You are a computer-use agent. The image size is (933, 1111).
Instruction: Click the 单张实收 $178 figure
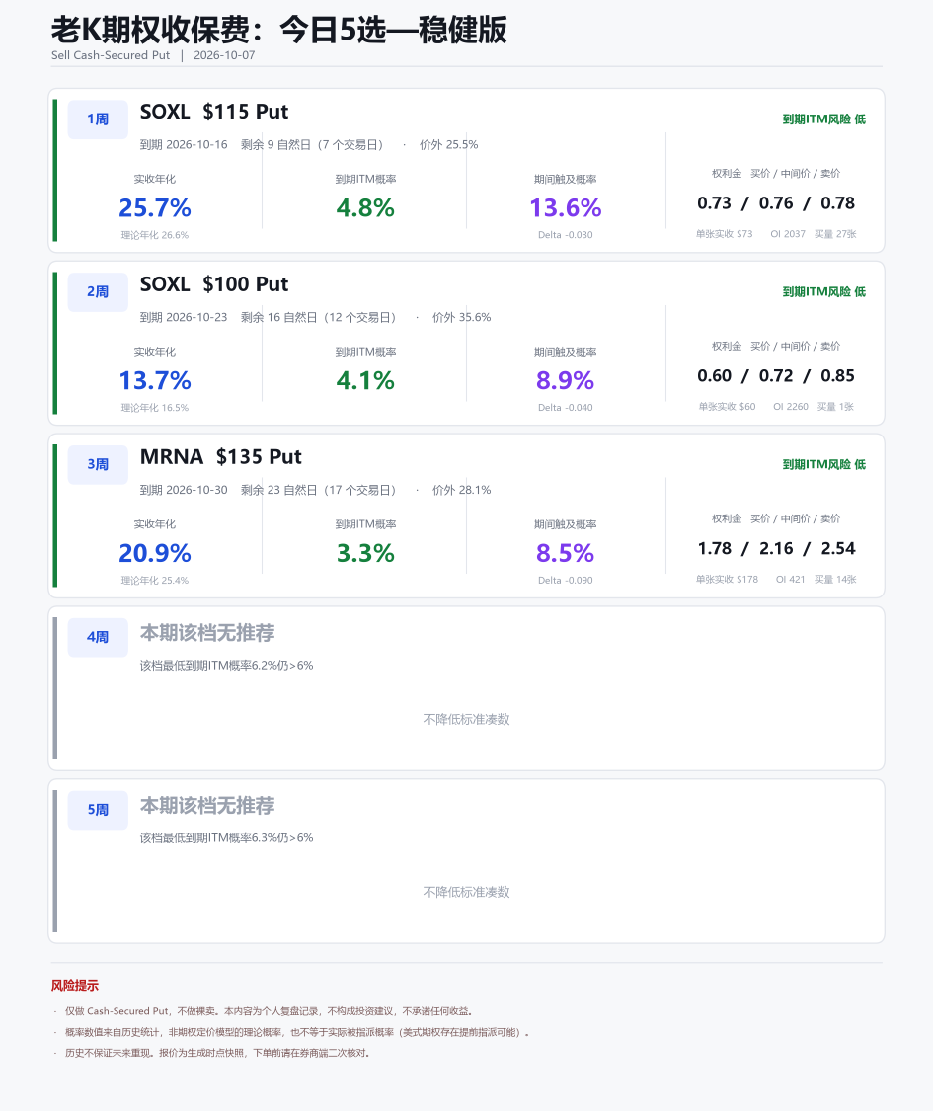pyautogui.click(x=727, y=580)
